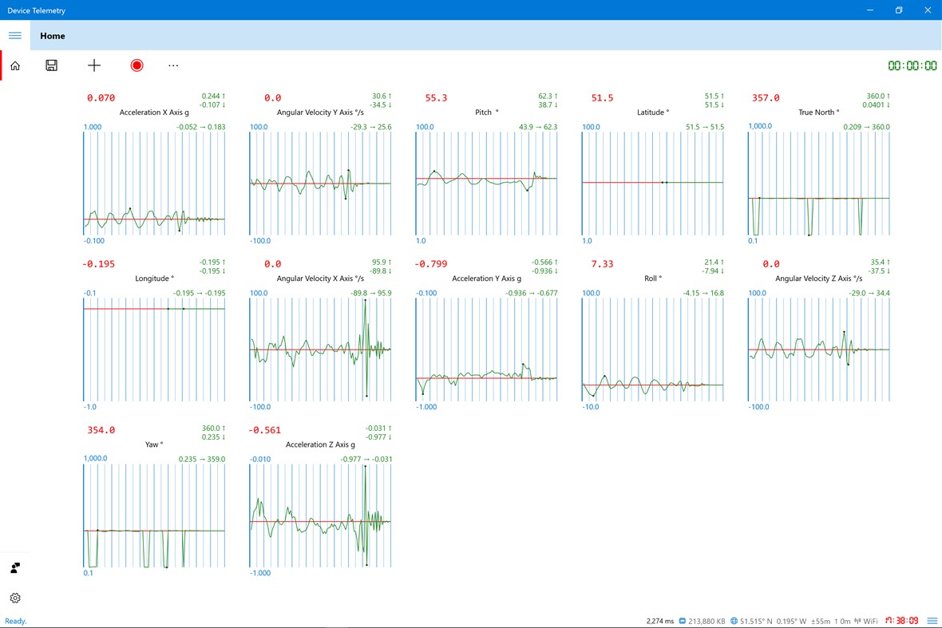Click the 2,274 ms latency reading
This screenshot has height=628, width=942.
(x=659, y=620)
